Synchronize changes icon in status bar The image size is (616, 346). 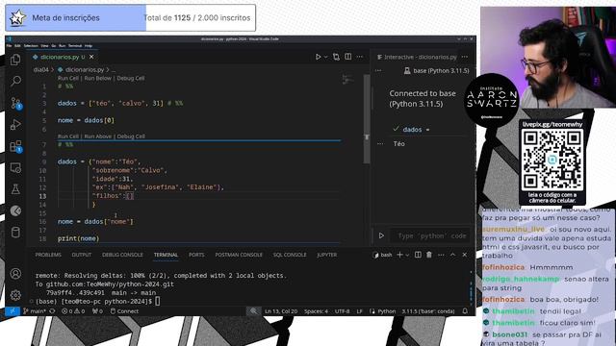(x=52, y=311)
